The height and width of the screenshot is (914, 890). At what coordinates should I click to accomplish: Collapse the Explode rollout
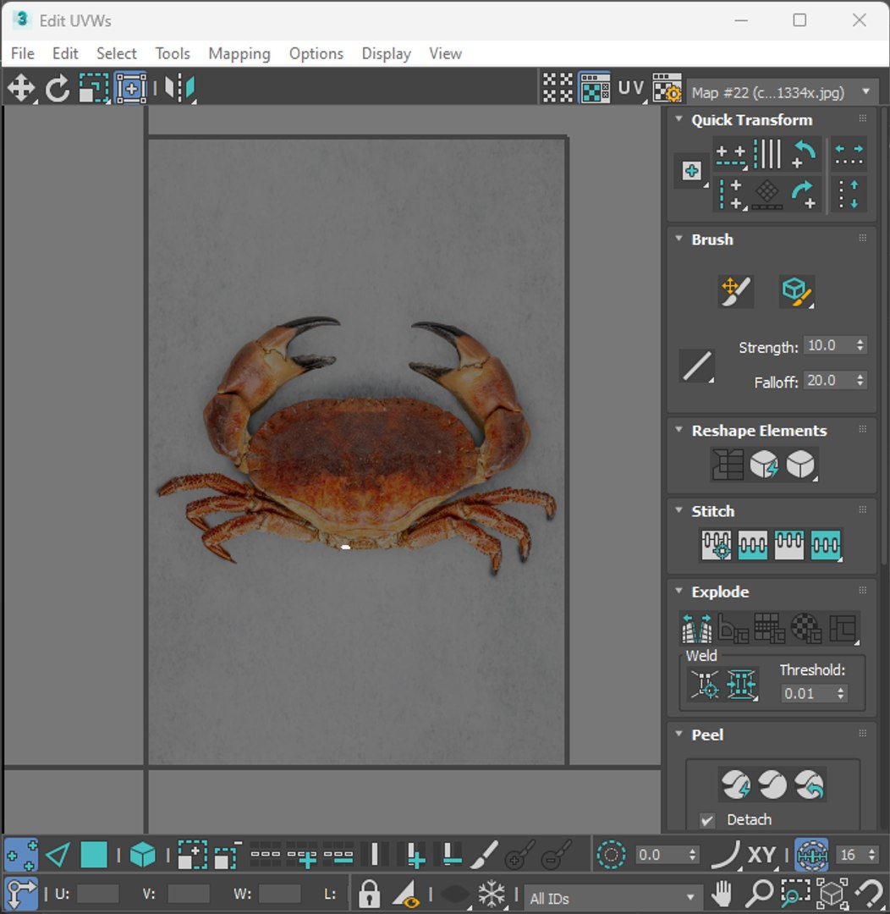(678, 591)
